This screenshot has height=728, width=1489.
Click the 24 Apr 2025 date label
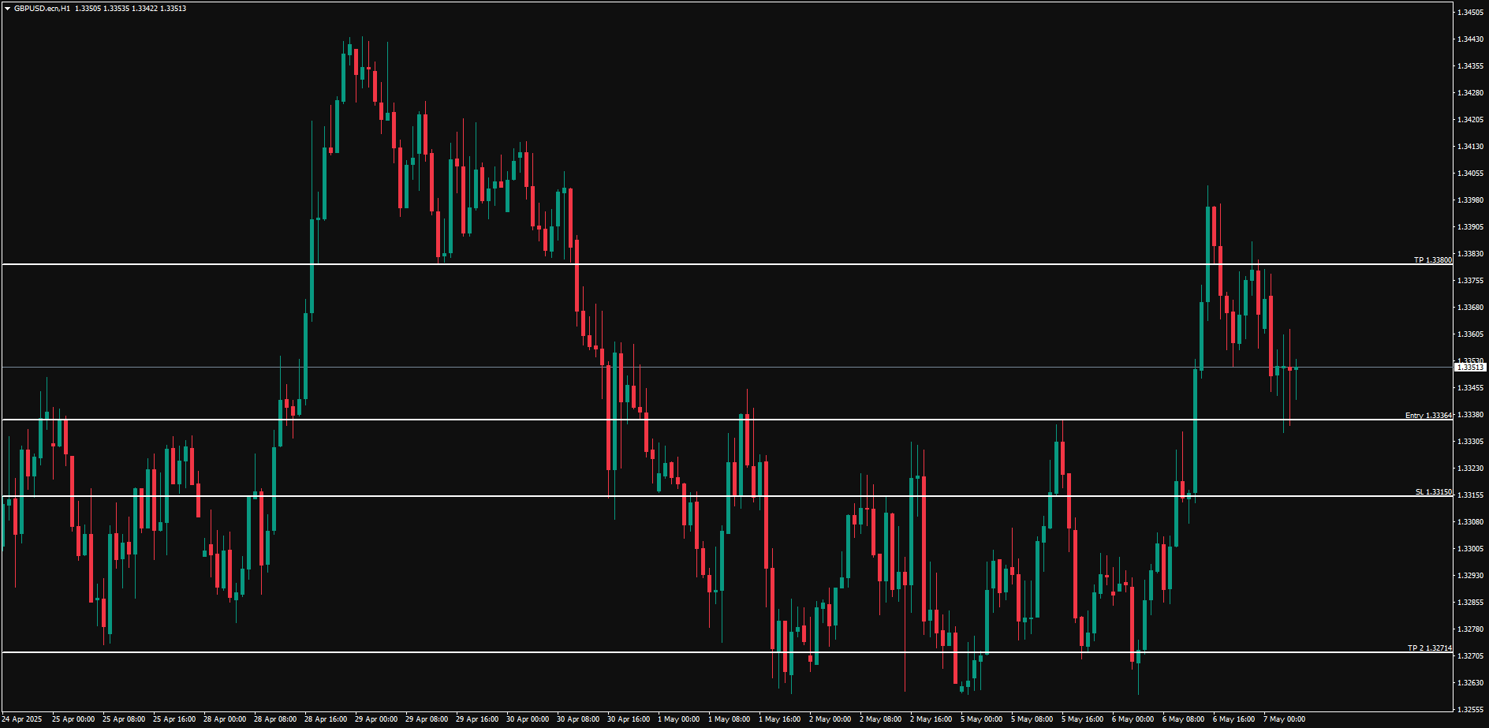(x=22, y=719)
